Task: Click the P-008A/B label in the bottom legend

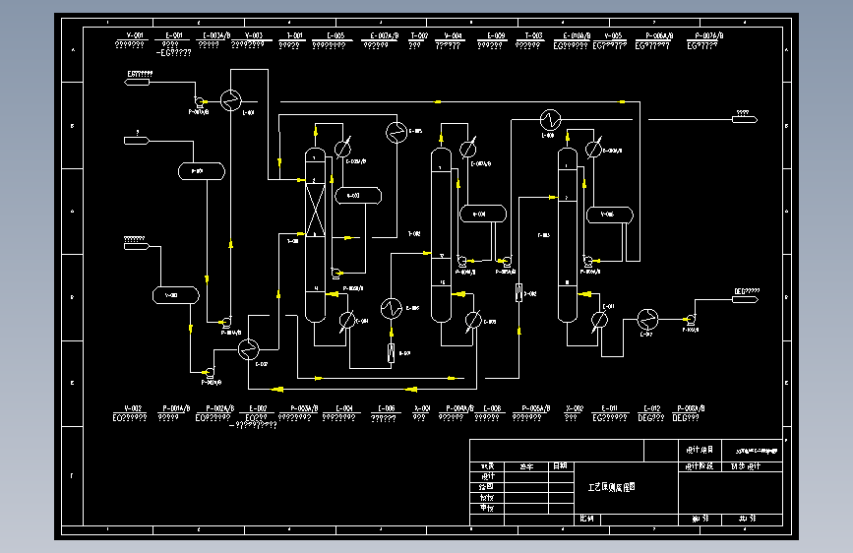Action: coord(691,408)
